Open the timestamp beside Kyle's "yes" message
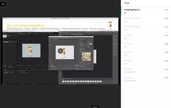The image size is (171, 108). [166, 27]
